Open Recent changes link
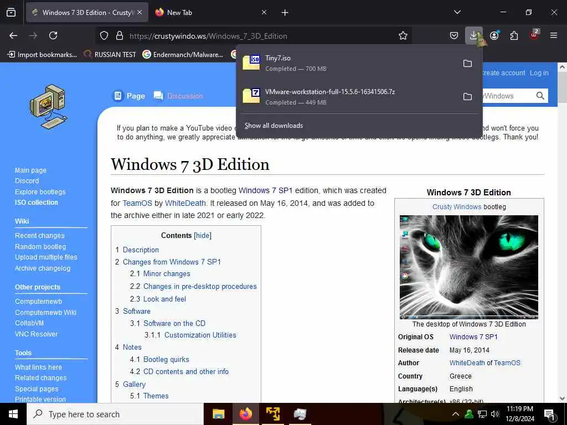 [x=40, y=236]
